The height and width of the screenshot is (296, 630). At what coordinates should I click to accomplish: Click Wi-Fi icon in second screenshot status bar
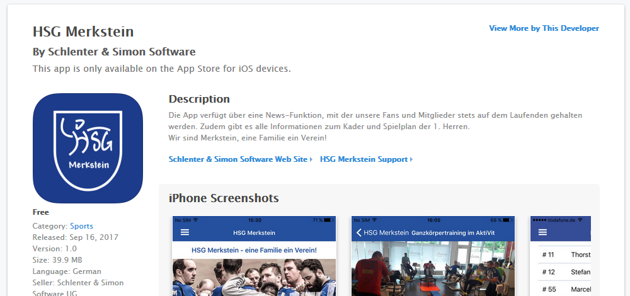(x=375, y=220)
